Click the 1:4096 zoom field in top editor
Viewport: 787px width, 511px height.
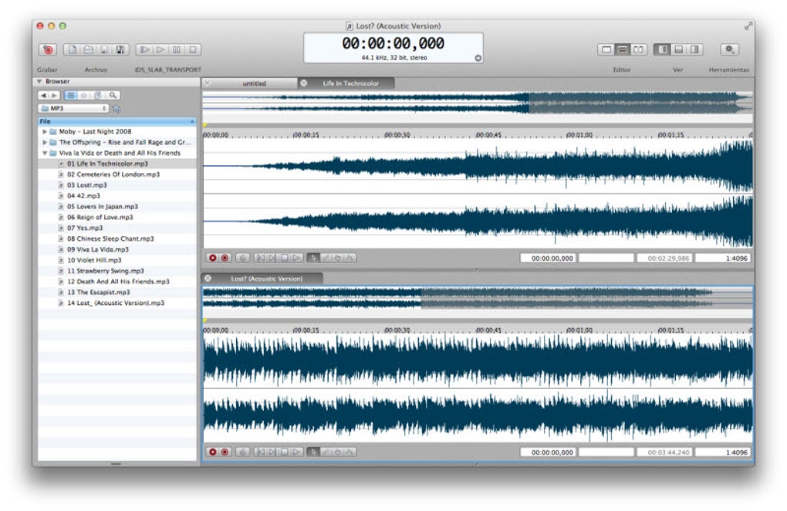(x=723, y=259)
